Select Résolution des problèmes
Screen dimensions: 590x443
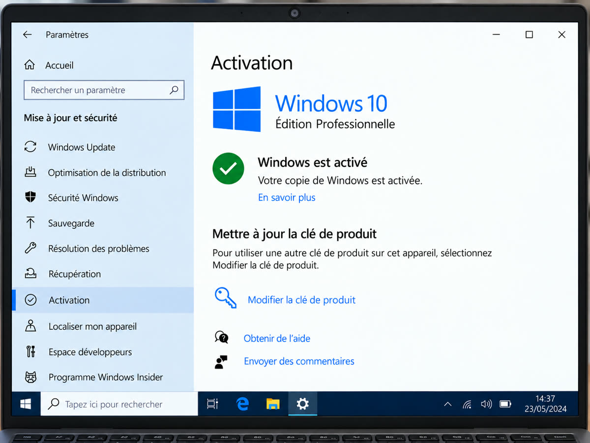98,249
